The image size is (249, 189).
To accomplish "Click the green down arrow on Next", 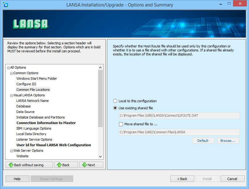I will click(x=85, y=165).
